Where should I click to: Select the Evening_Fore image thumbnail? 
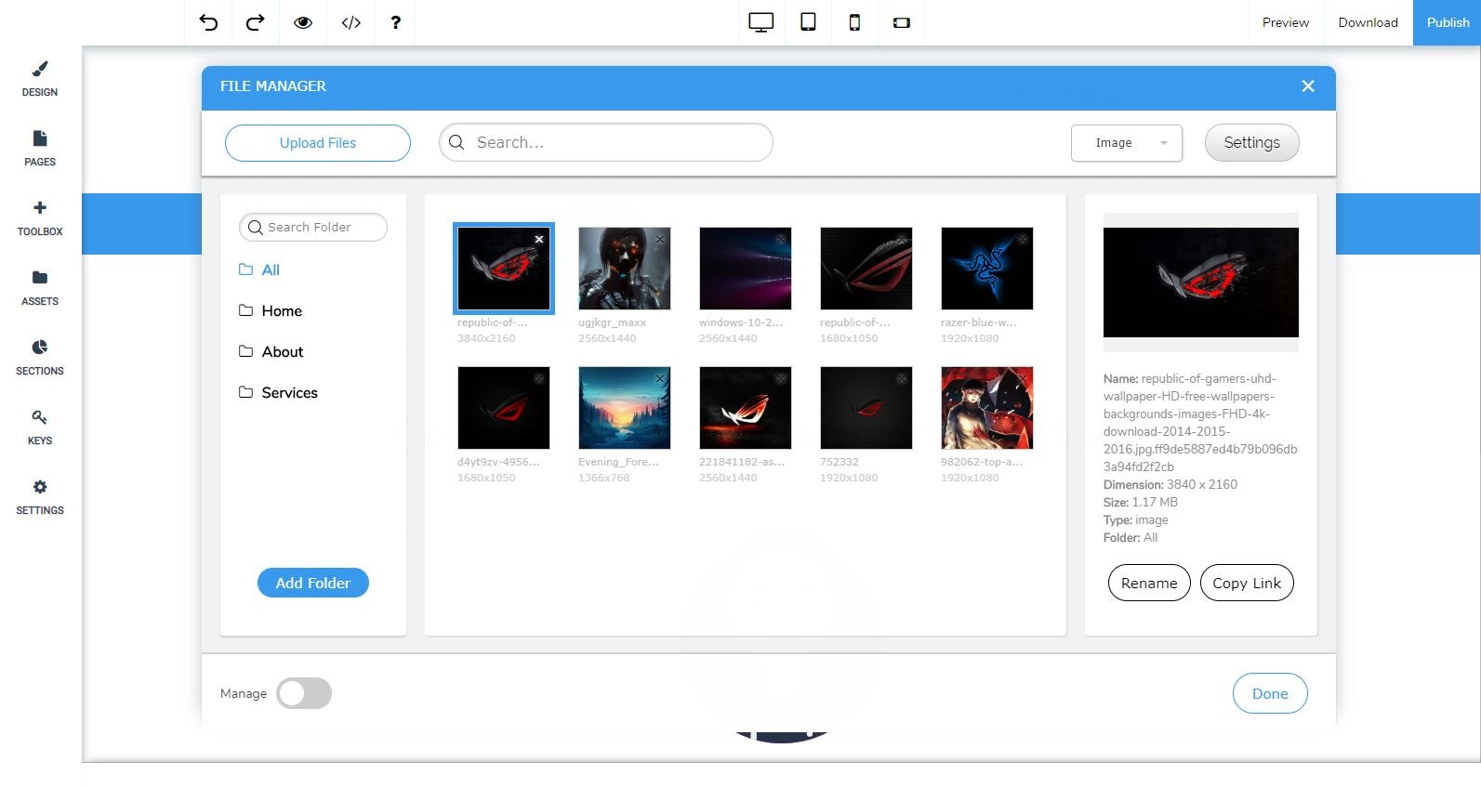625,408
